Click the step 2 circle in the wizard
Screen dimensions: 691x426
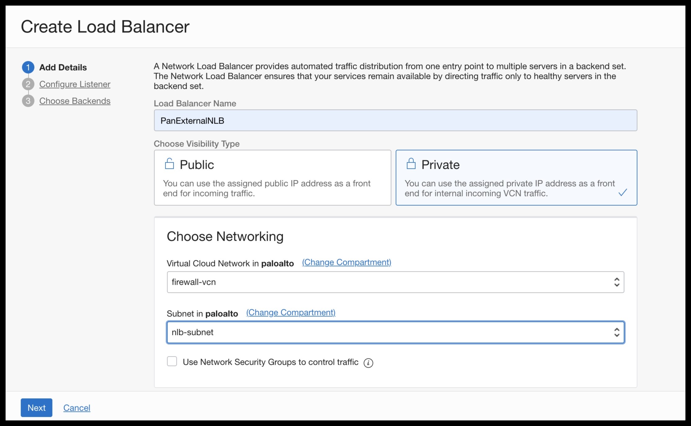point(28,84)
